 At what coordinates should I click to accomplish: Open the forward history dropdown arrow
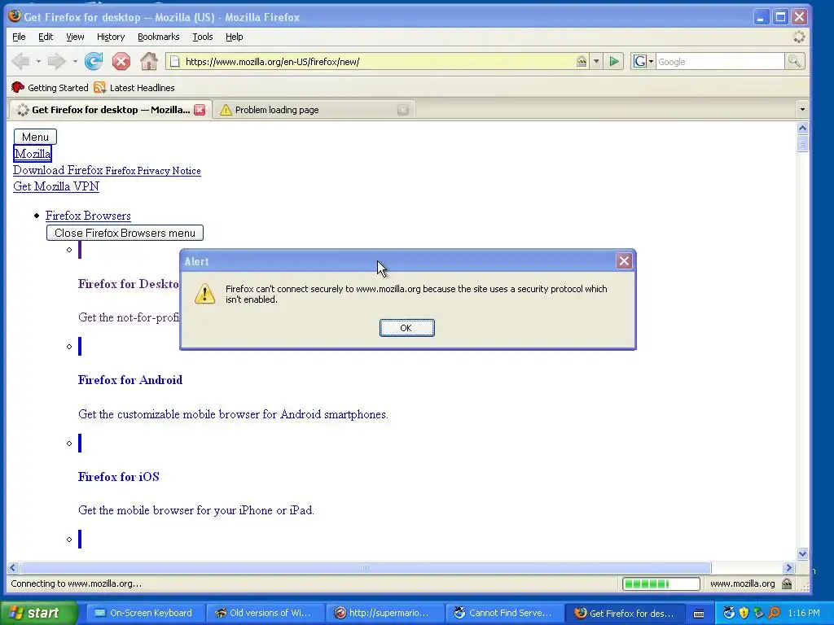click(75, 62)
